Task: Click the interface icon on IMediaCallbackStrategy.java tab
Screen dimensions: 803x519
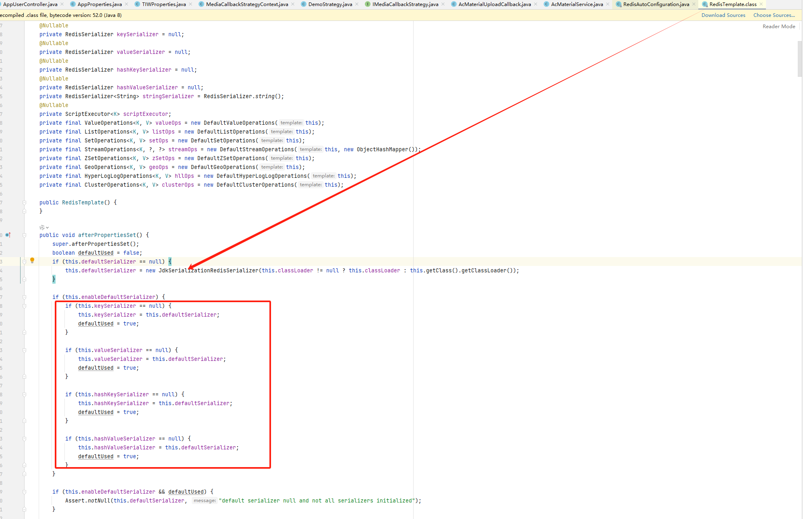Action: point(367,4)
